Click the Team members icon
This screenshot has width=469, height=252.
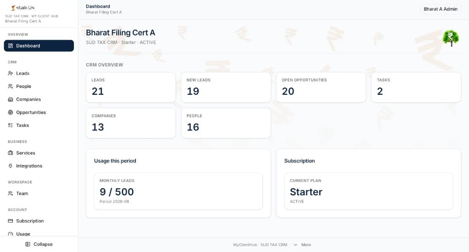click(11, 193)
